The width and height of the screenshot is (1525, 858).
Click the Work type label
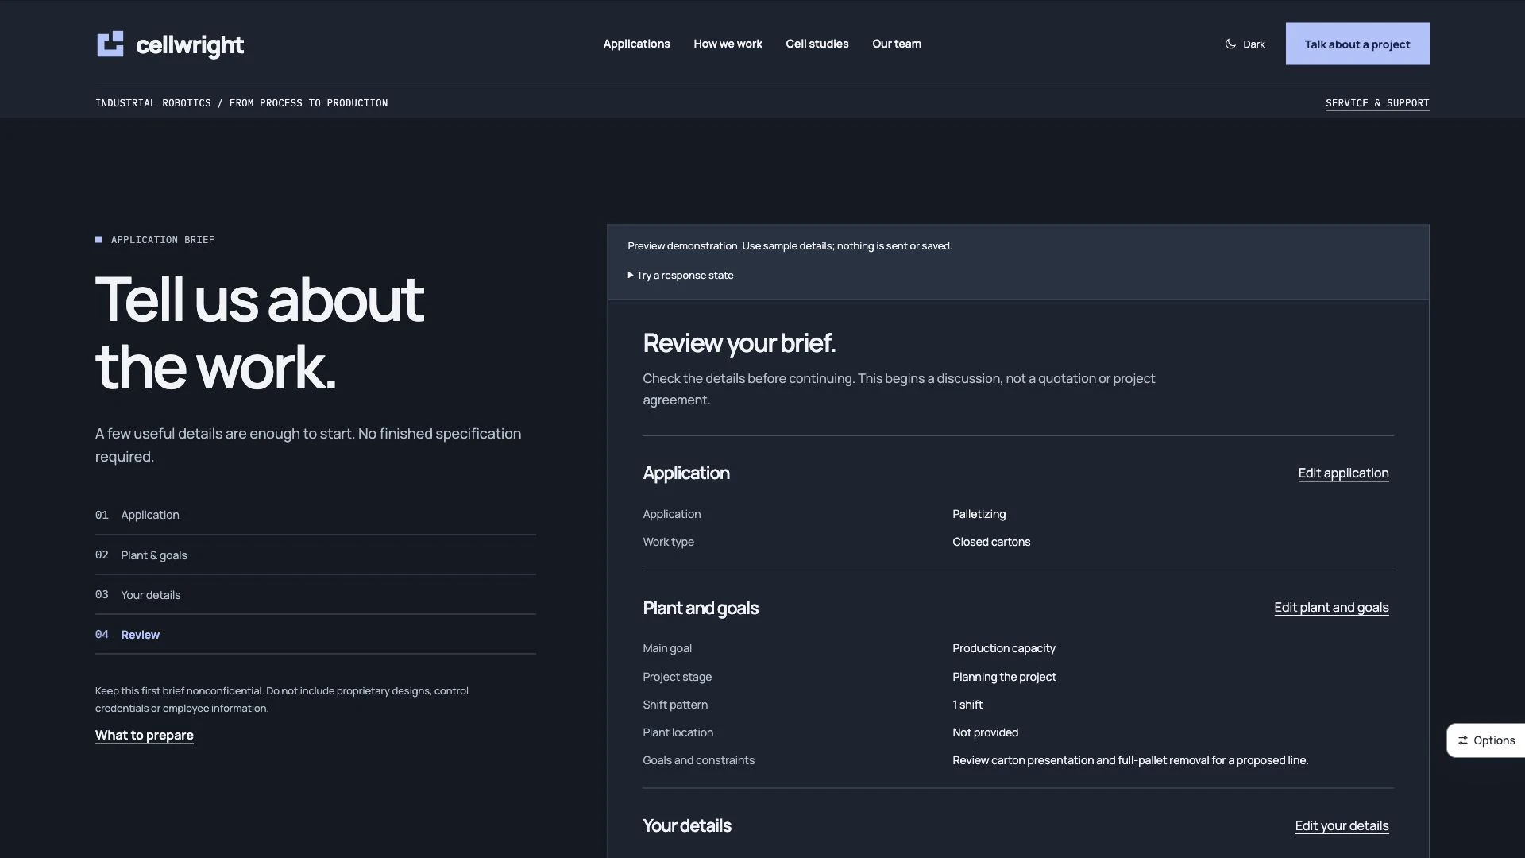point(668,543)
